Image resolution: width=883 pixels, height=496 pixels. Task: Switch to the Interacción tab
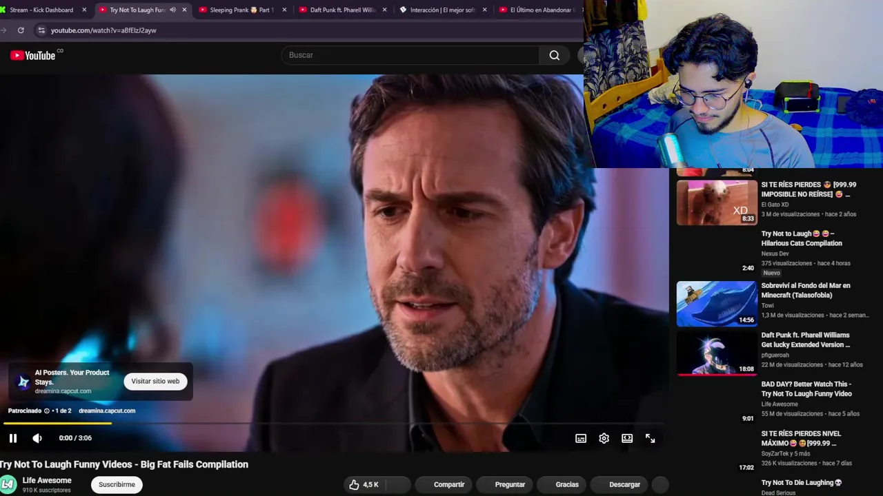(441, 10)
